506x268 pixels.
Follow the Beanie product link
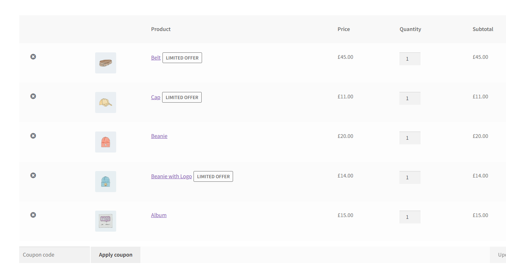pyautogui.click(x=159, y=136)
